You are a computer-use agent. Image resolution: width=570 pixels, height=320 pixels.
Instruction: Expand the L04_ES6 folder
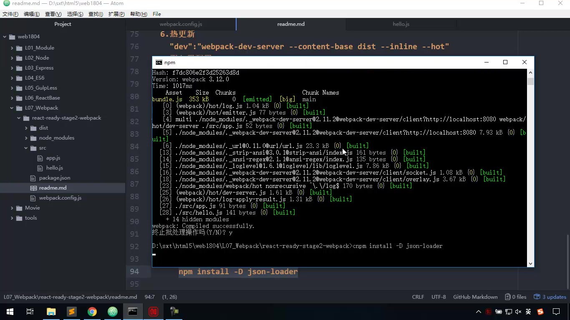pos(12,78)
